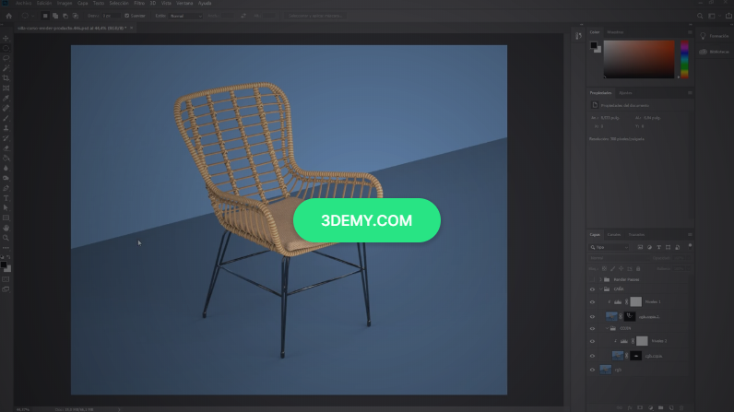Open the layer filter Tipo dropdown
Screen dimensions: 734x412
coord(609,247)
